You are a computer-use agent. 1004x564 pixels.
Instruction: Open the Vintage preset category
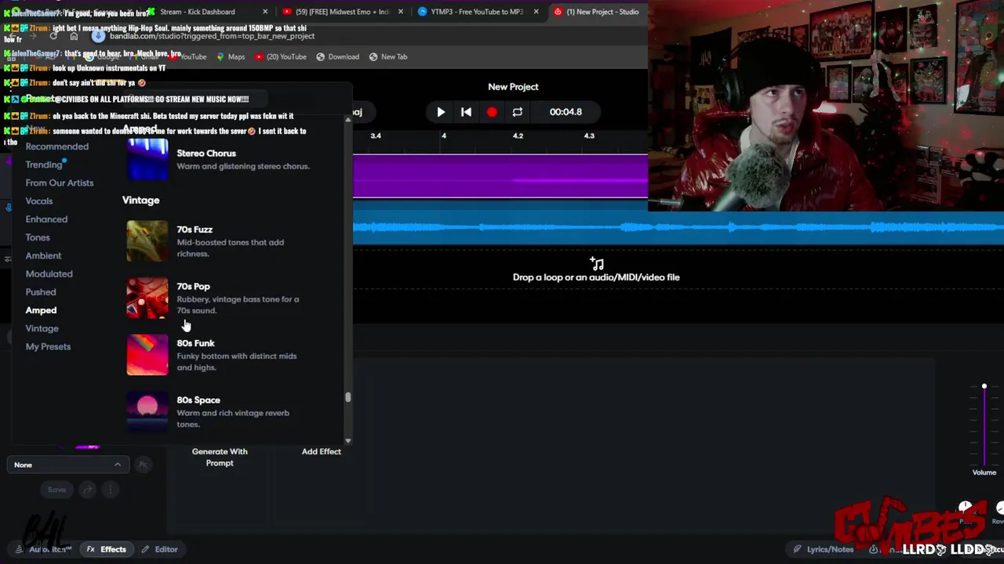[42, 328]
